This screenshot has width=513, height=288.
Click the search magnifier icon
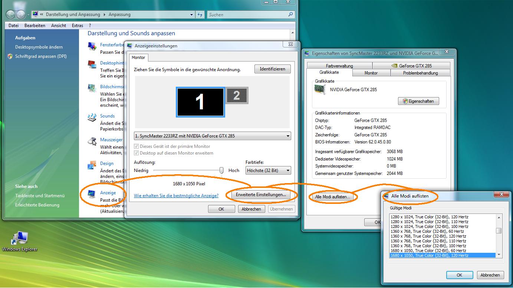point(290,14)
